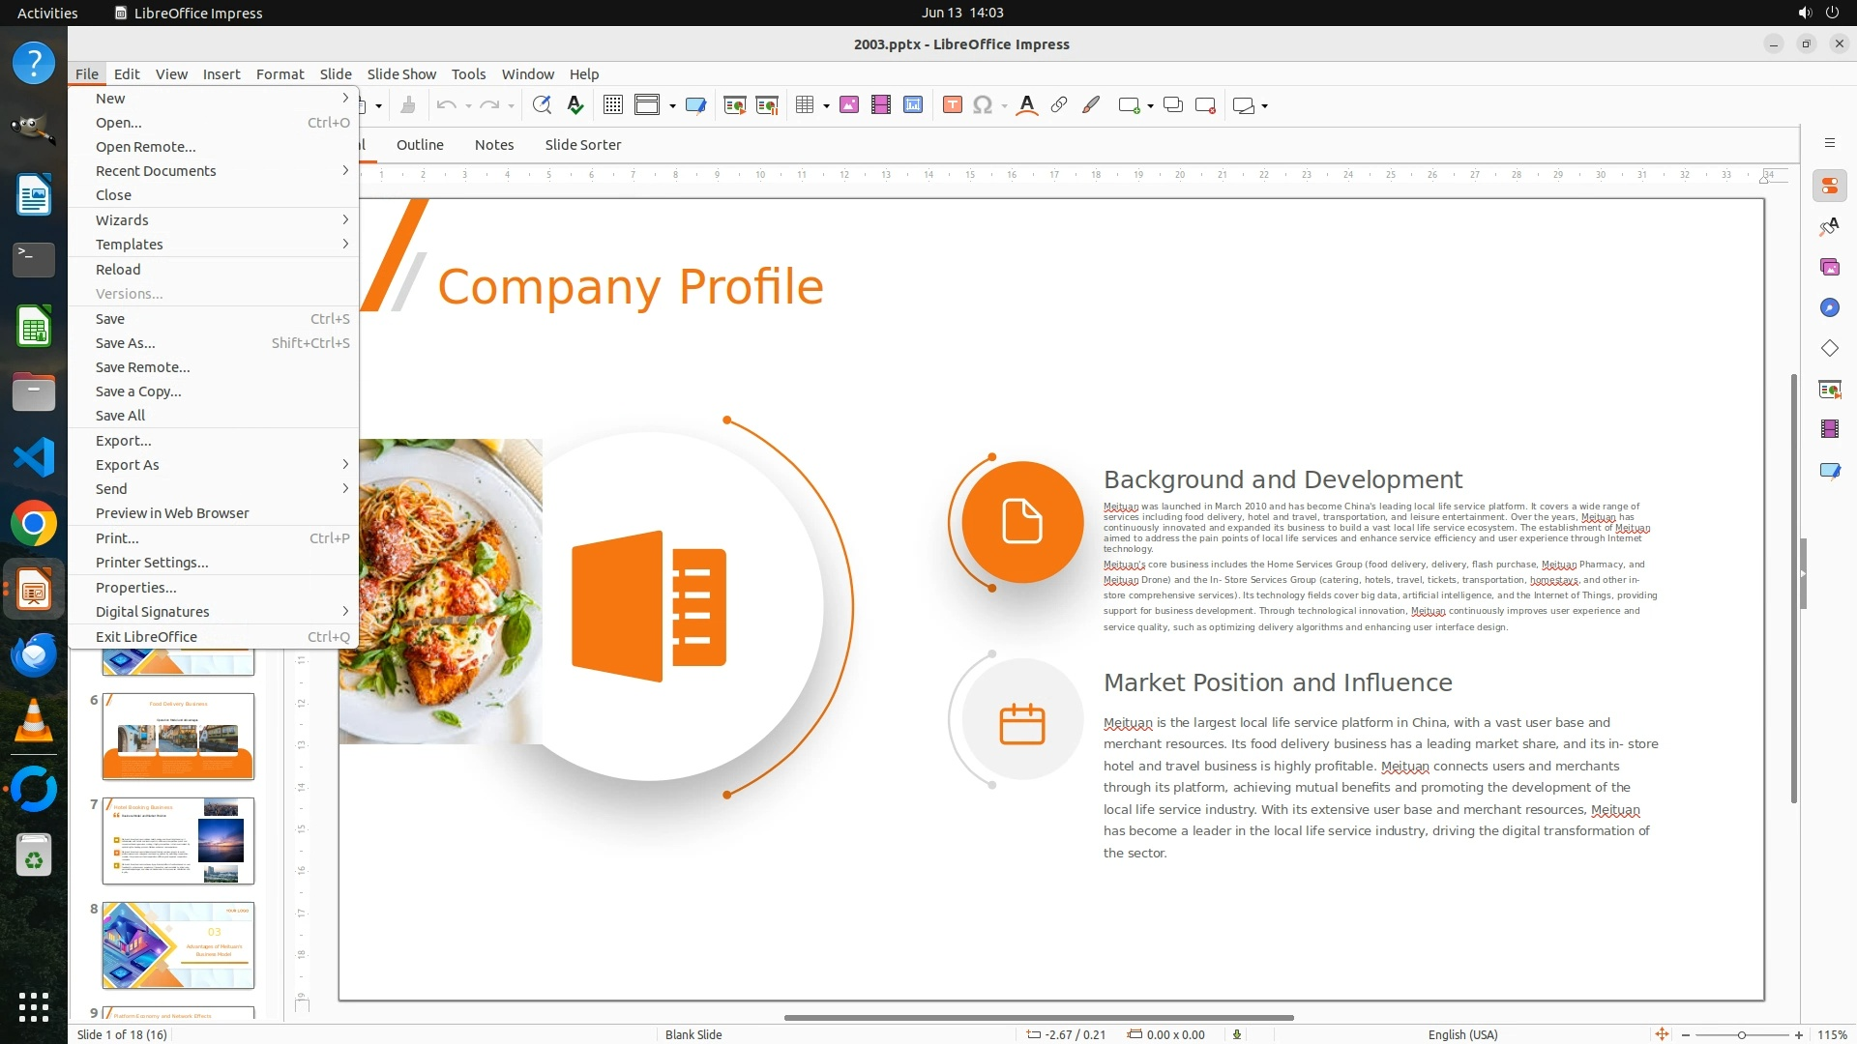Click Insert Hyperlink chain icon
Screen dimensions: 1857x1044
point(1059,105)
